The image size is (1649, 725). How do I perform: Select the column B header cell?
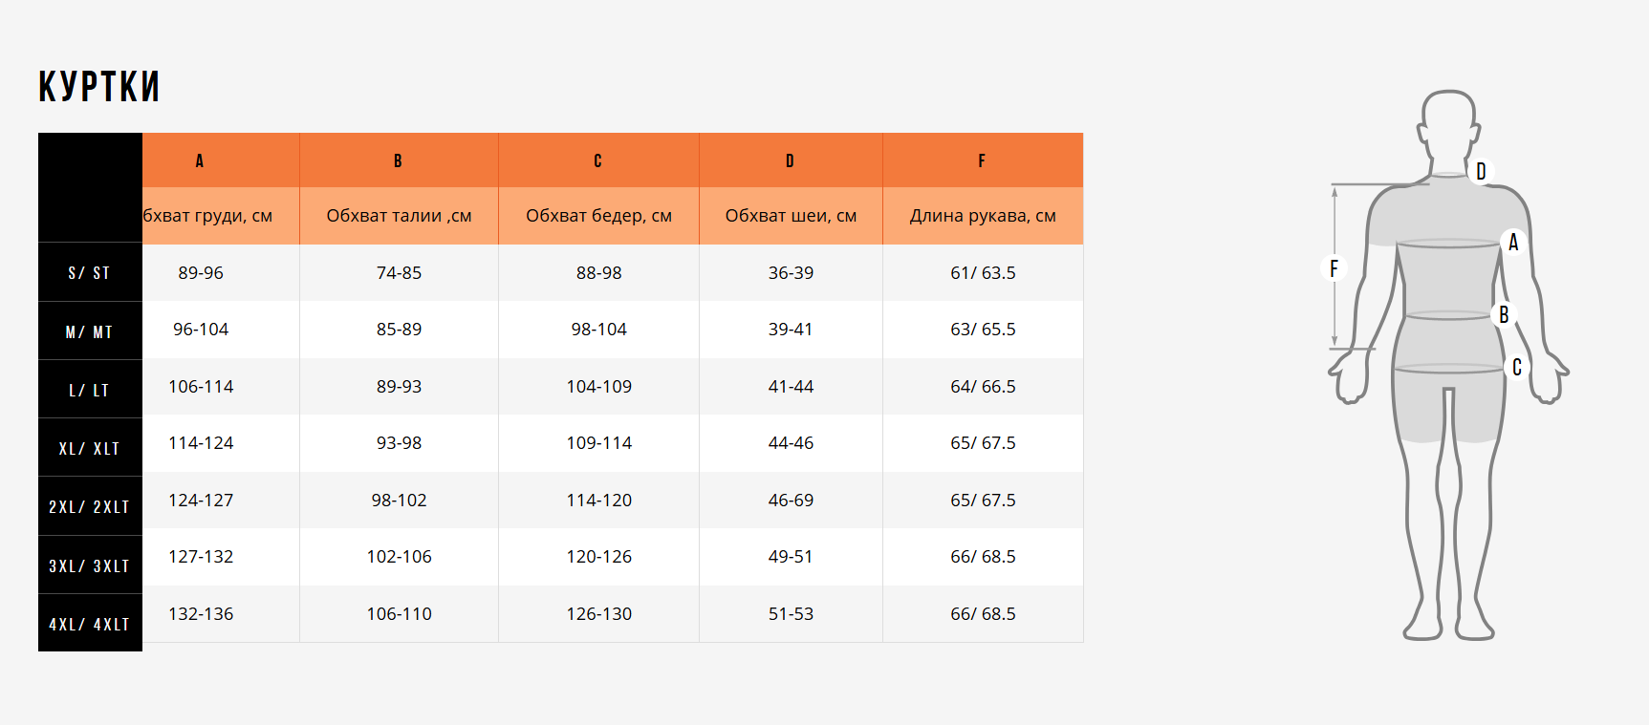point(399,160)
